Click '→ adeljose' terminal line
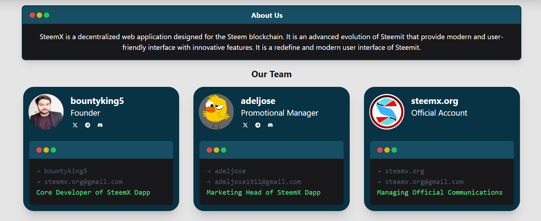This screenshot has height=221, width=541. pyautogui.click(x=226, y=171)
